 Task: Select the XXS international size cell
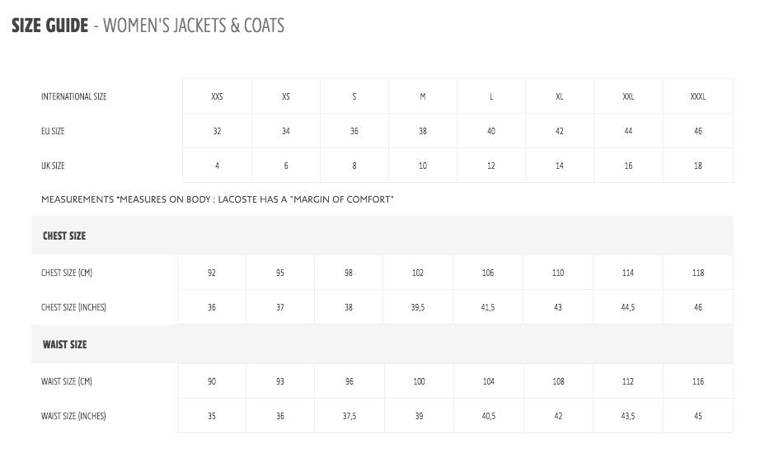click(217, 96)
